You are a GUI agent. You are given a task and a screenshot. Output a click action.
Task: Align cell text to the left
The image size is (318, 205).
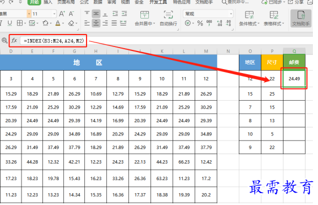click(87, 23)
